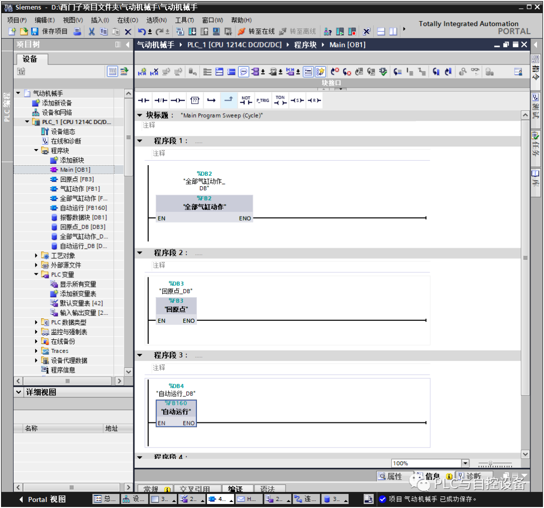The height and width of the screenshot is (508, 544).
Task: Click the 转至离线 button
Action: point(298,32)
